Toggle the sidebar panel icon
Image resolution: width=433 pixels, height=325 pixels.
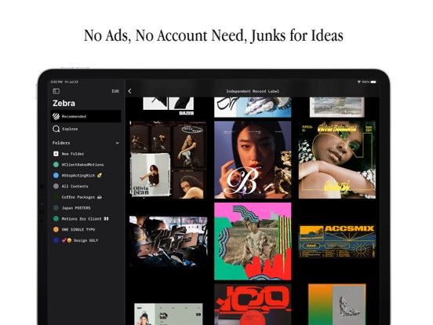pyautogui.click(x=56, y=91)
